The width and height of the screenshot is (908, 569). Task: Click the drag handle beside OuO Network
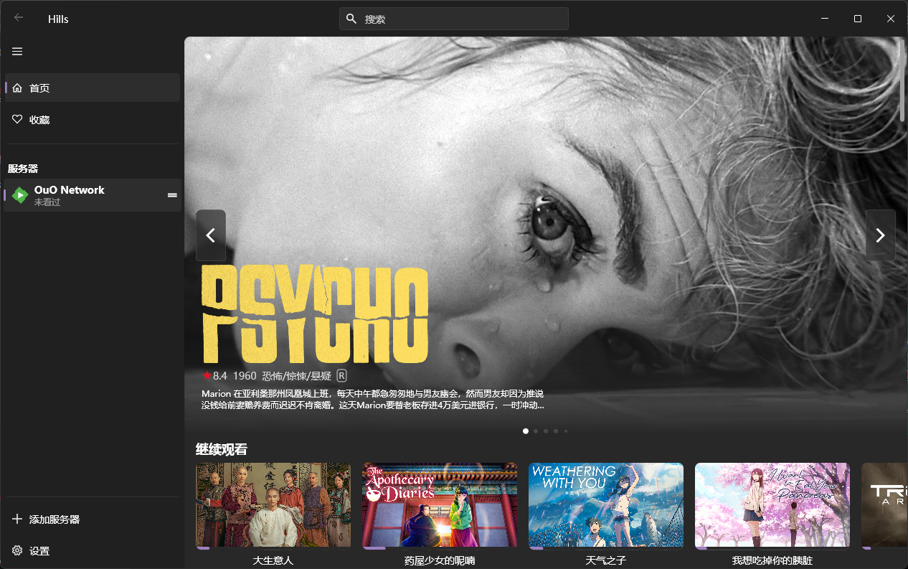(x=172, y=195)
